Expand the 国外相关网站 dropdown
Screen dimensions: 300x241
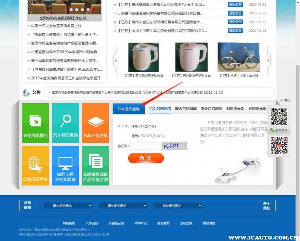click(x=123, y=206)
